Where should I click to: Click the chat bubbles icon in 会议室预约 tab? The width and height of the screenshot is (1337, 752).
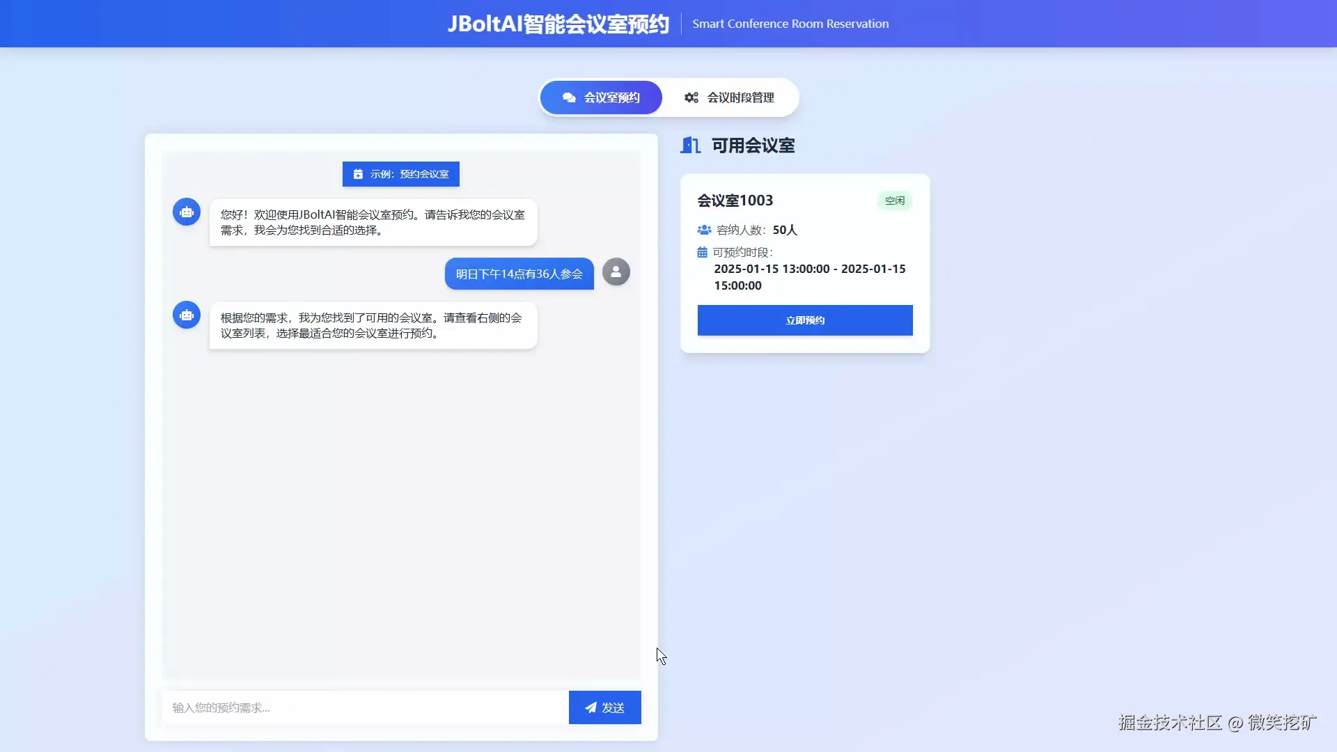pyautogui.click(x=569, y=97)
